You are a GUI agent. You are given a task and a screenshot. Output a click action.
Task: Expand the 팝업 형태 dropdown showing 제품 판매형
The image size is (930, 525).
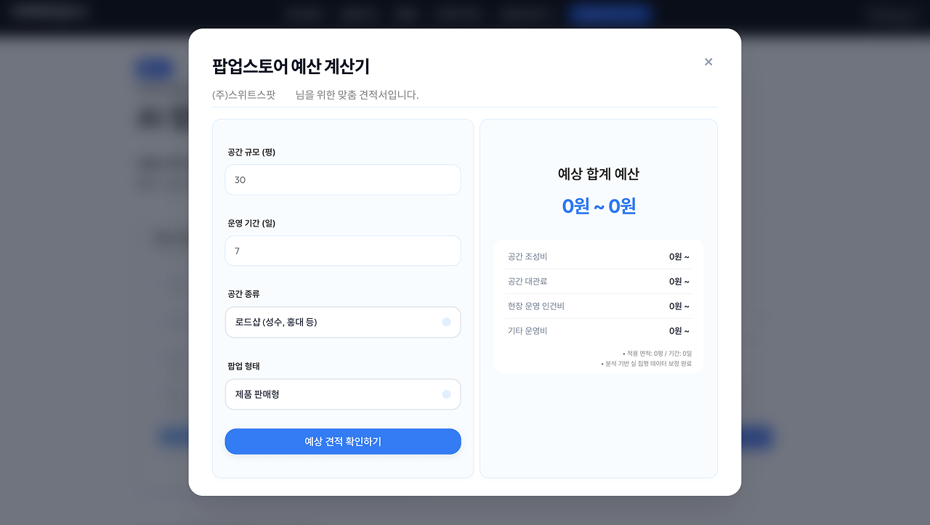[334, 394]
